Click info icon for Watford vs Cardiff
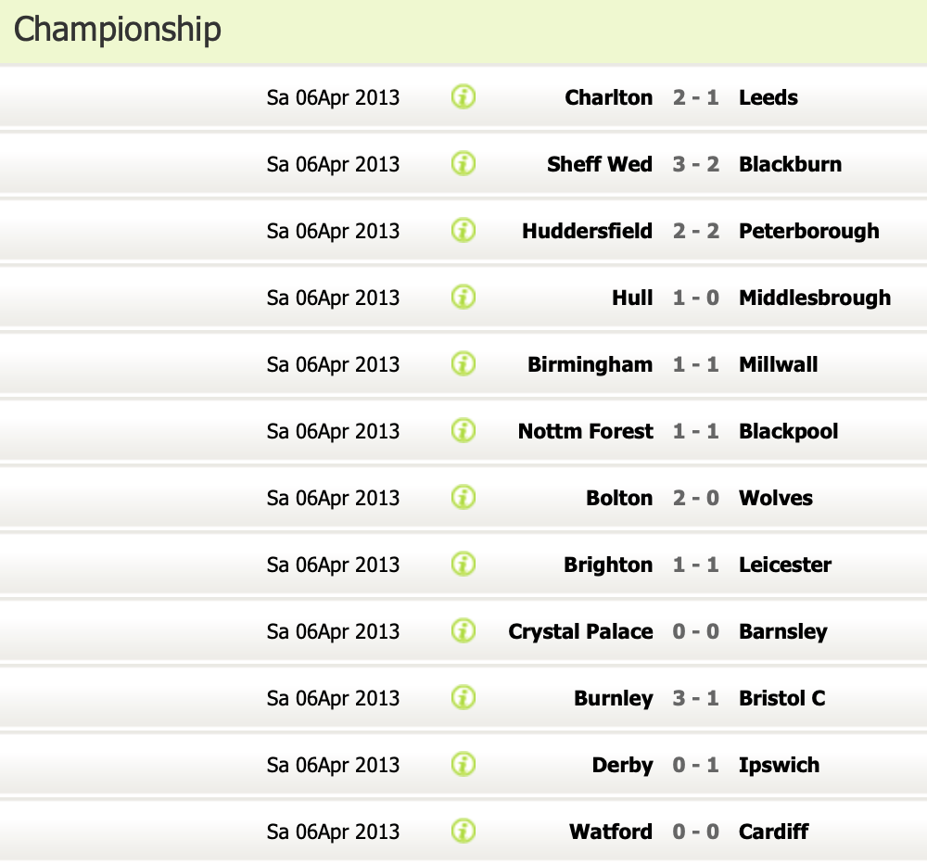The image size is (927, 864). (x=463, y=831)
